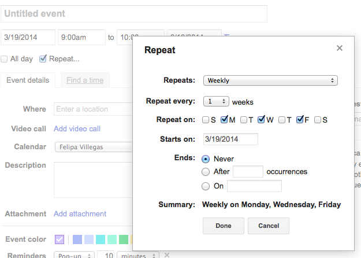Open the Repeats Weekly dropdown

point(270,80)
